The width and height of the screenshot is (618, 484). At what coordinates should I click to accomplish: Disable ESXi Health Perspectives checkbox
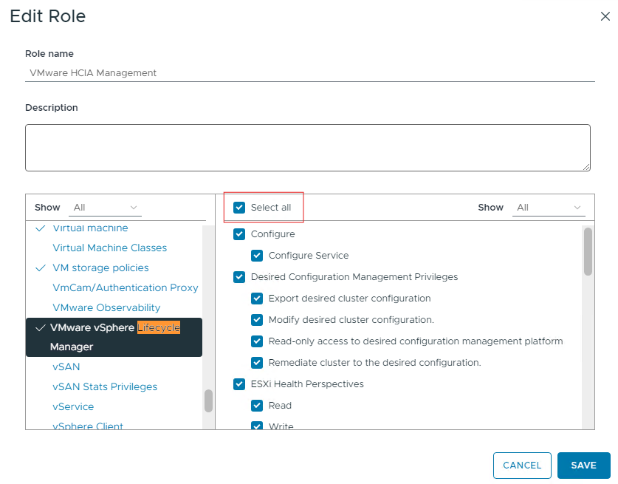[x=239, y=384]
